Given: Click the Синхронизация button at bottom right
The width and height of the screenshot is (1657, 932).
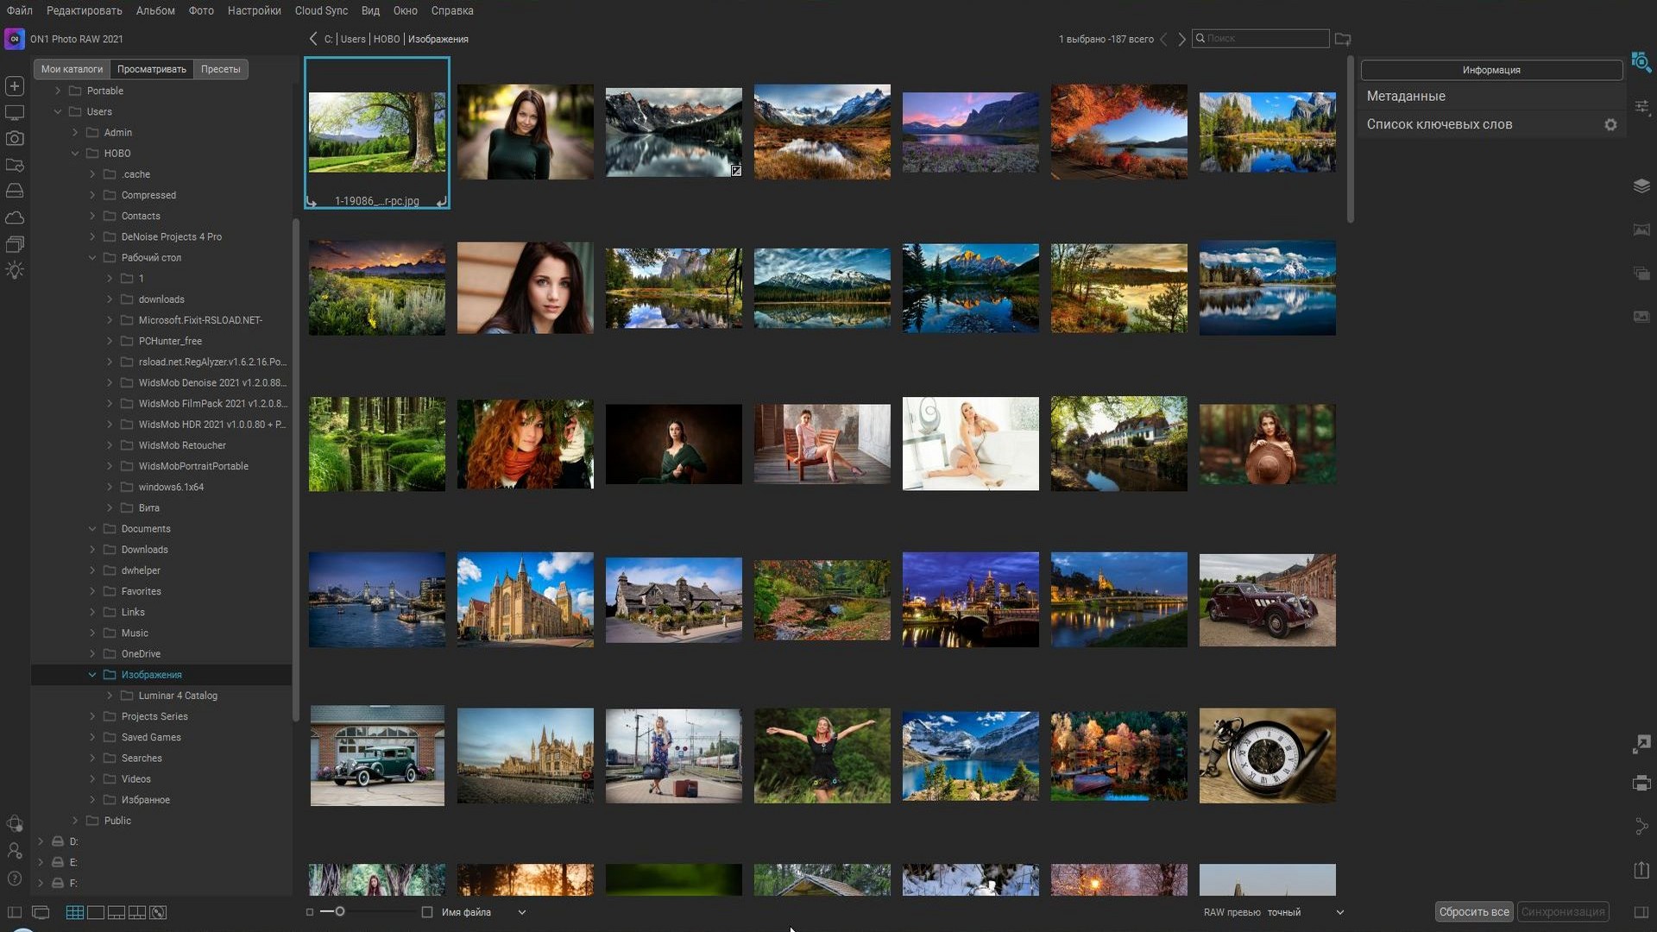Looking at the screenshot, I should (x=1564, y=911).
